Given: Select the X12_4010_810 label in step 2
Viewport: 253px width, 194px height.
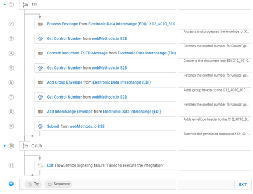Looking at the screenshot, I should pos(162,24).
